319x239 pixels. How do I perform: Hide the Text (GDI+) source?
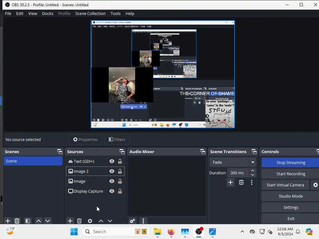[x=112, y=162]
